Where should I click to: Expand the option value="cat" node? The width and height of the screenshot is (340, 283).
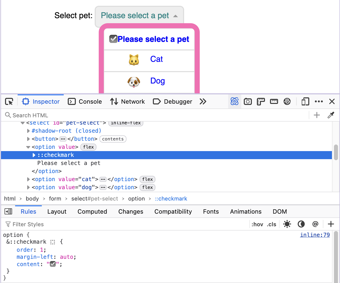[x=28, y=179]
